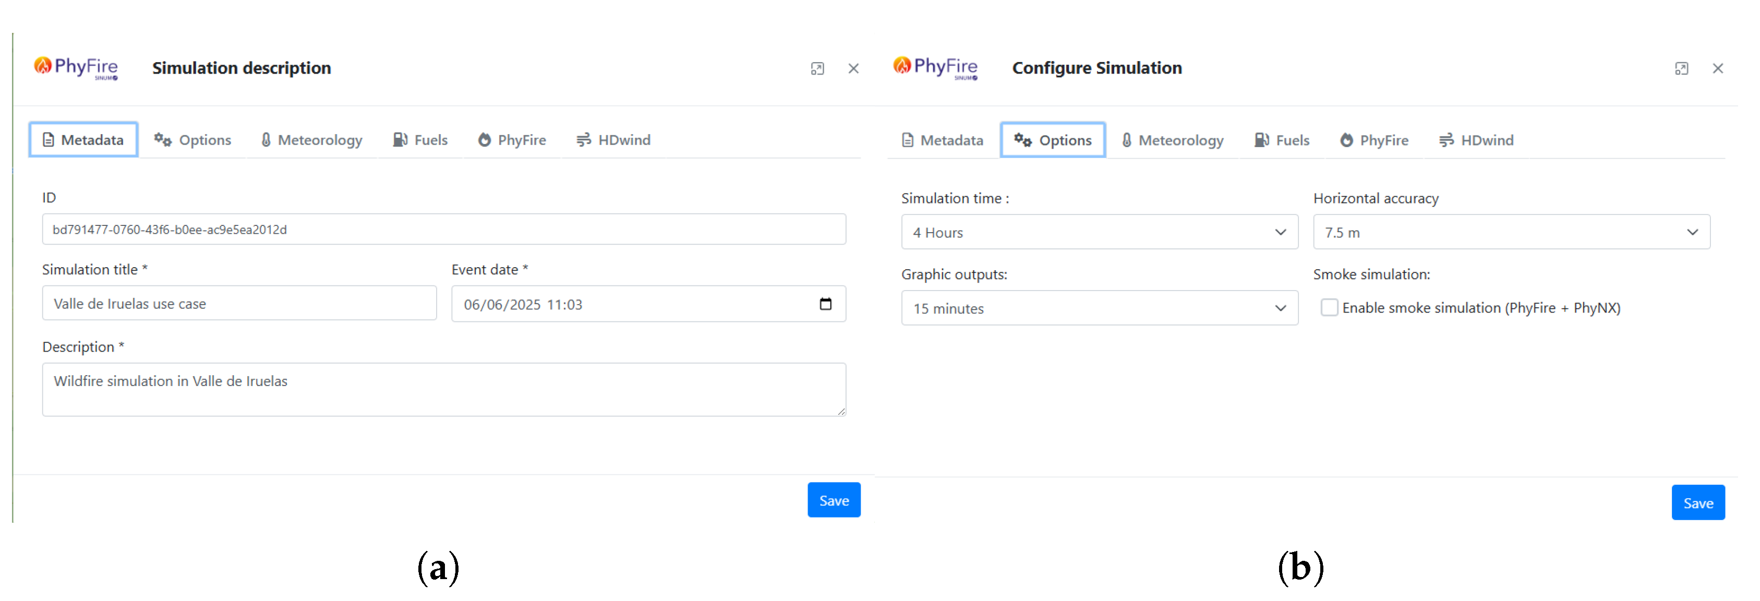Expand the Graphic outputs dropdown
Viewport: 1760px width, 601px height.
pos(1099,308)
